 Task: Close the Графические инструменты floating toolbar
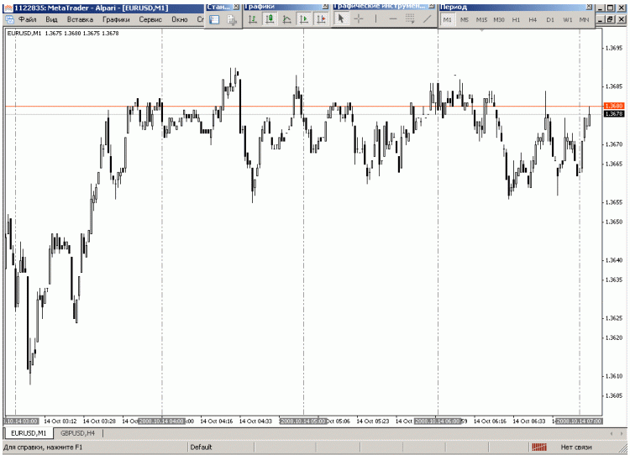point(431,7)
